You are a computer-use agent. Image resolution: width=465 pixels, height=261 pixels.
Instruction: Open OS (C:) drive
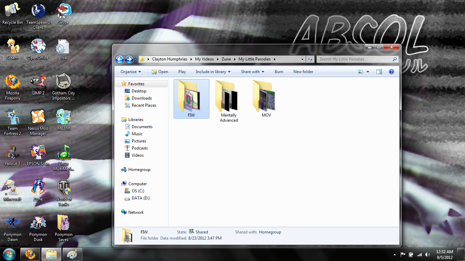[x=138, y=191]
